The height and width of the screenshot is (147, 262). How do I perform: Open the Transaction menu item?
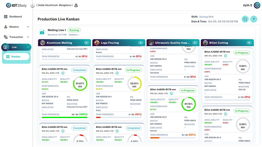click(x=16, y=37)
